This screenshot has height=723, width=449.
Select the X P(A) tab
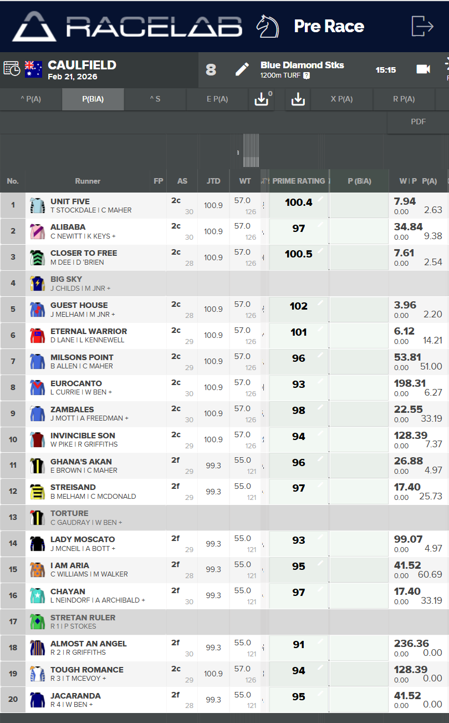[x=341, y=99]
